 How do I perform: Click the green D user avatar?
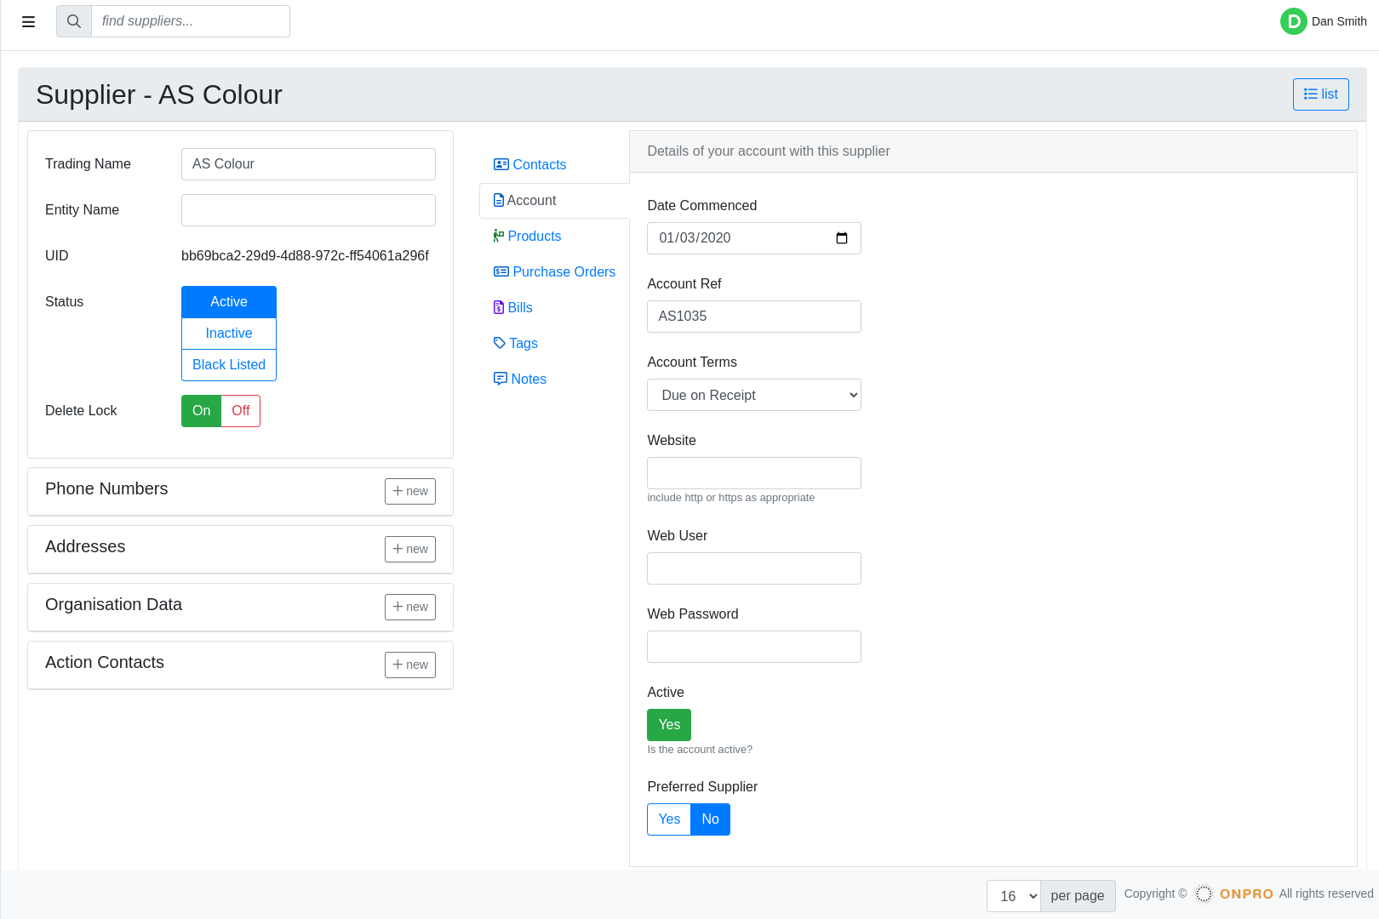[x=1293, y=21]
